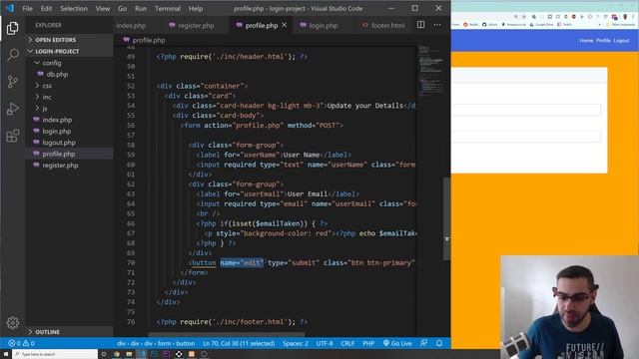The height and width of the screenshot is (359, 639).
Task: Open the Terminal menu
Action: click(168, 8)
